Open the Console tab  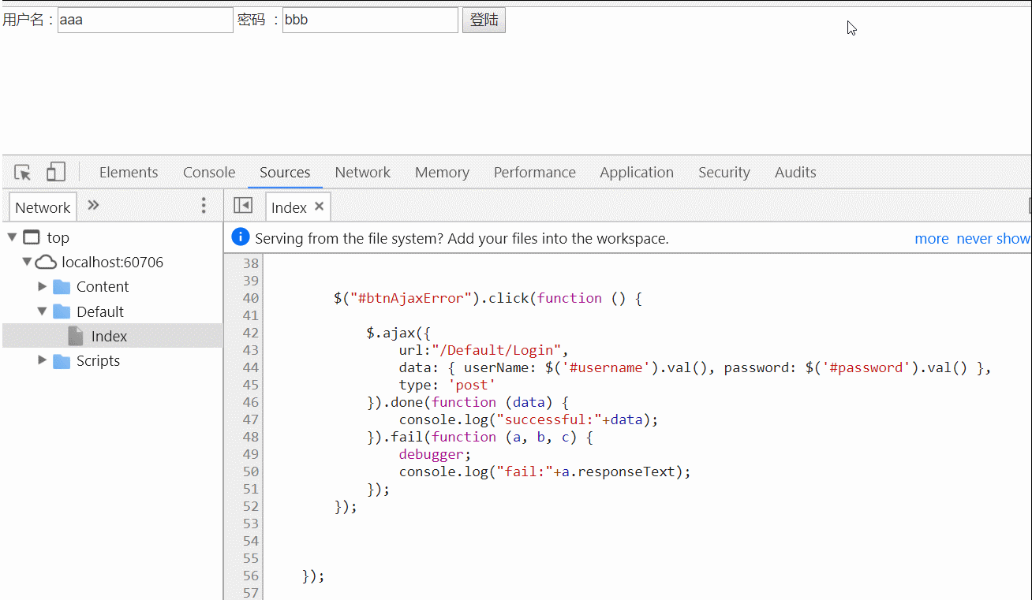pos(209,173)
